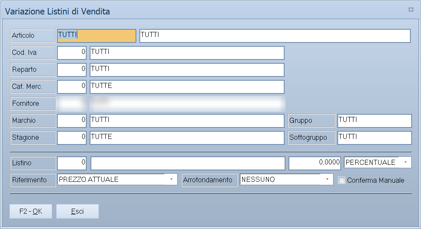This screenshot has width=421, height=229.
Task: Select the Listino number field
Action: [72, 163]
